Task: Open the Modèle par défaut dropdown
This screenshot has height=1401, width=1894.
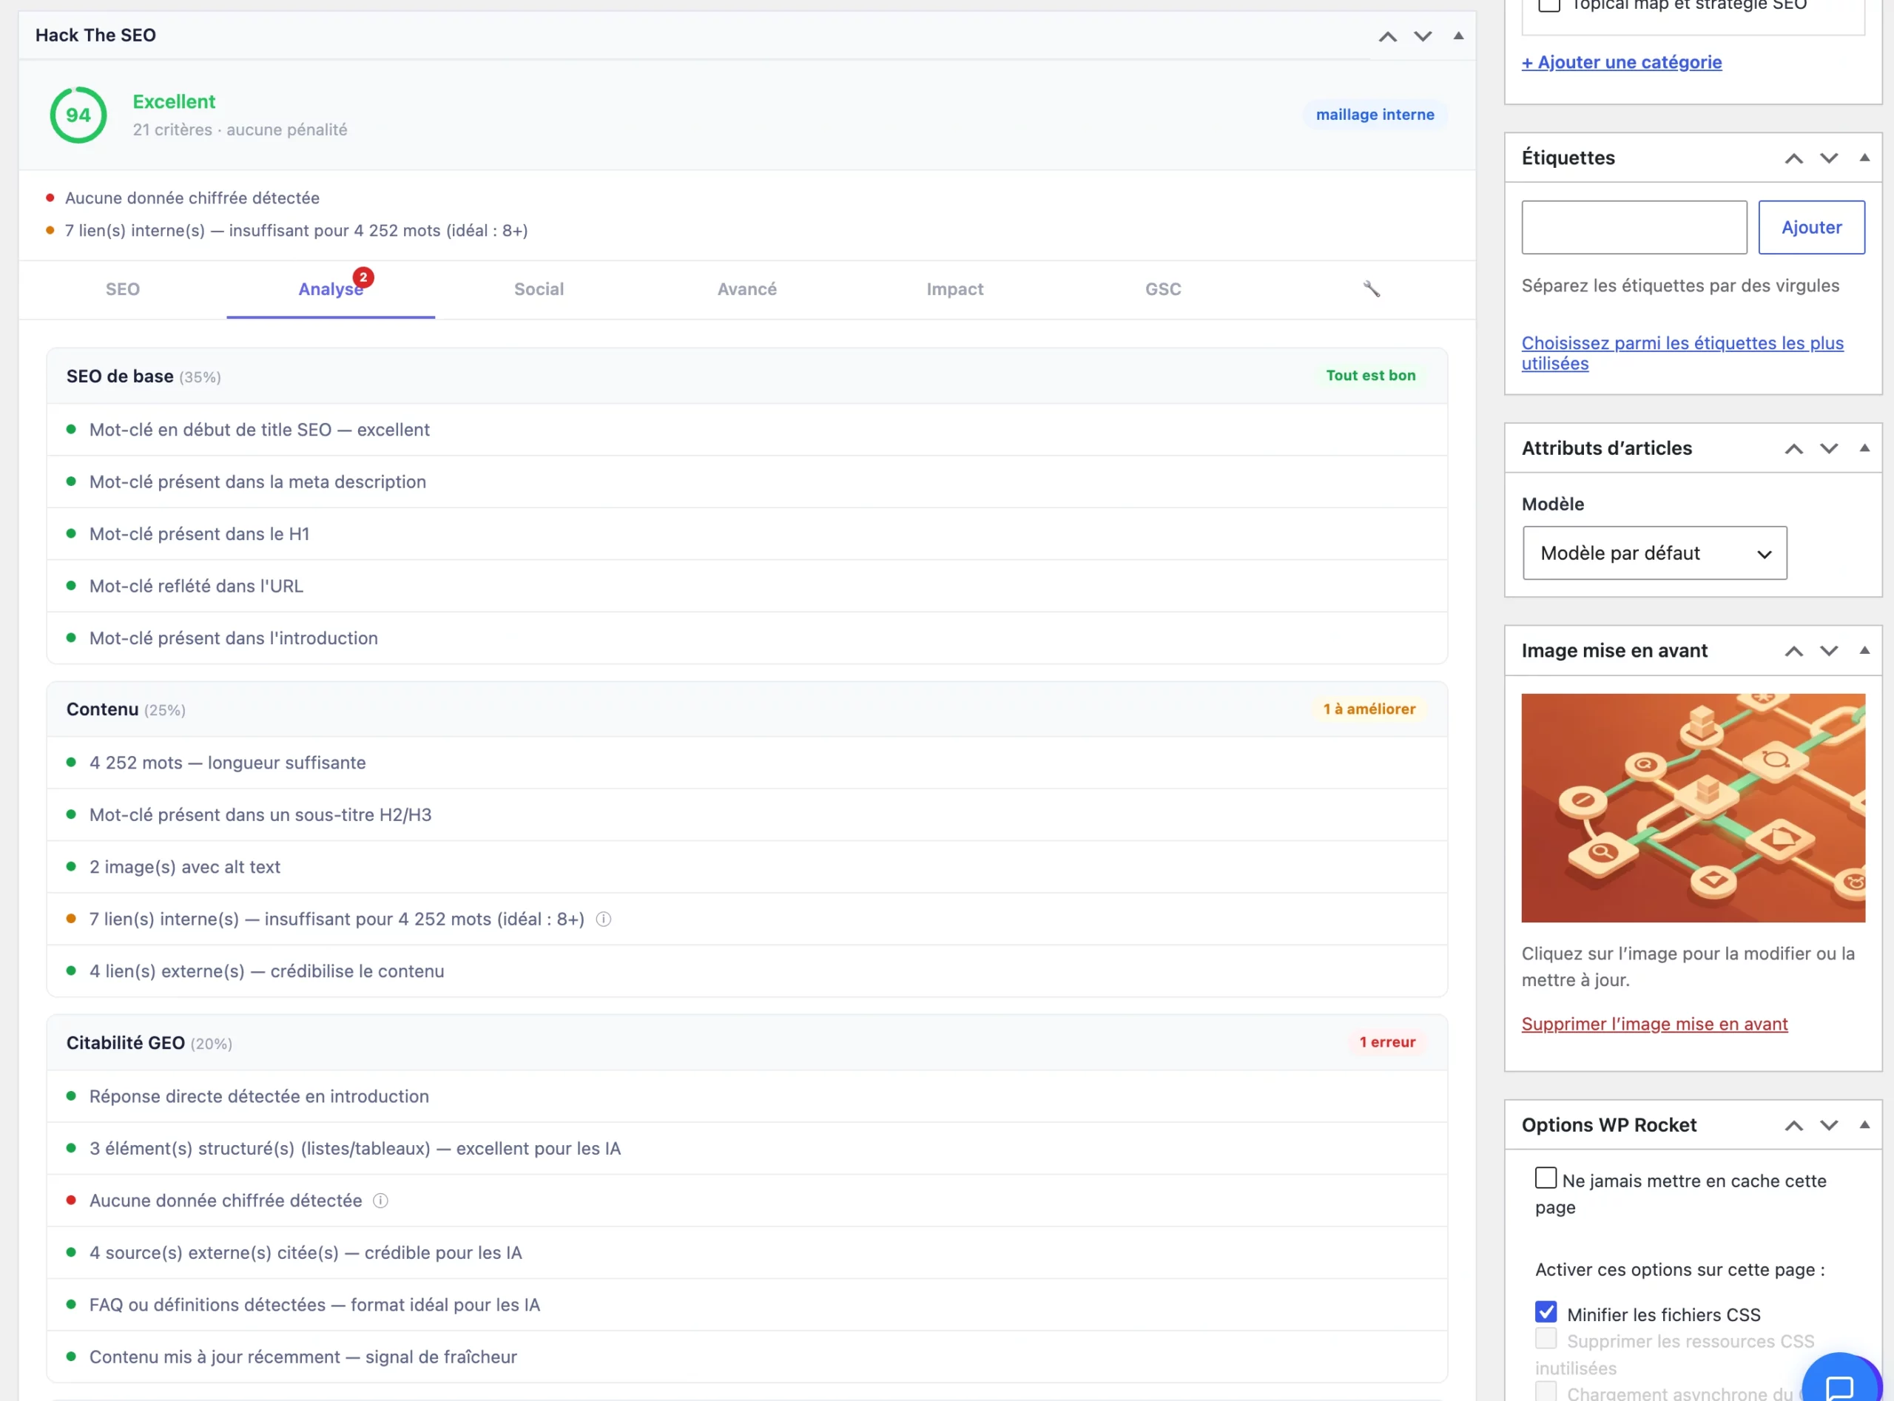Action: 1655,553
